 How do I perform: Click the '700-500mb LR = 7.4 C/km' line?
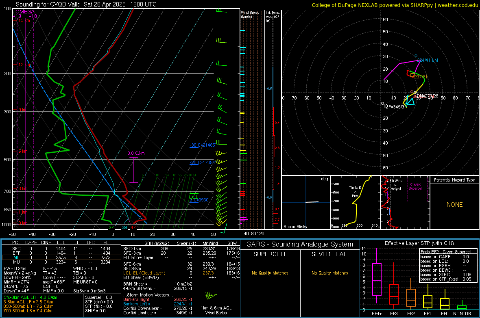click(x=28, y=311)
